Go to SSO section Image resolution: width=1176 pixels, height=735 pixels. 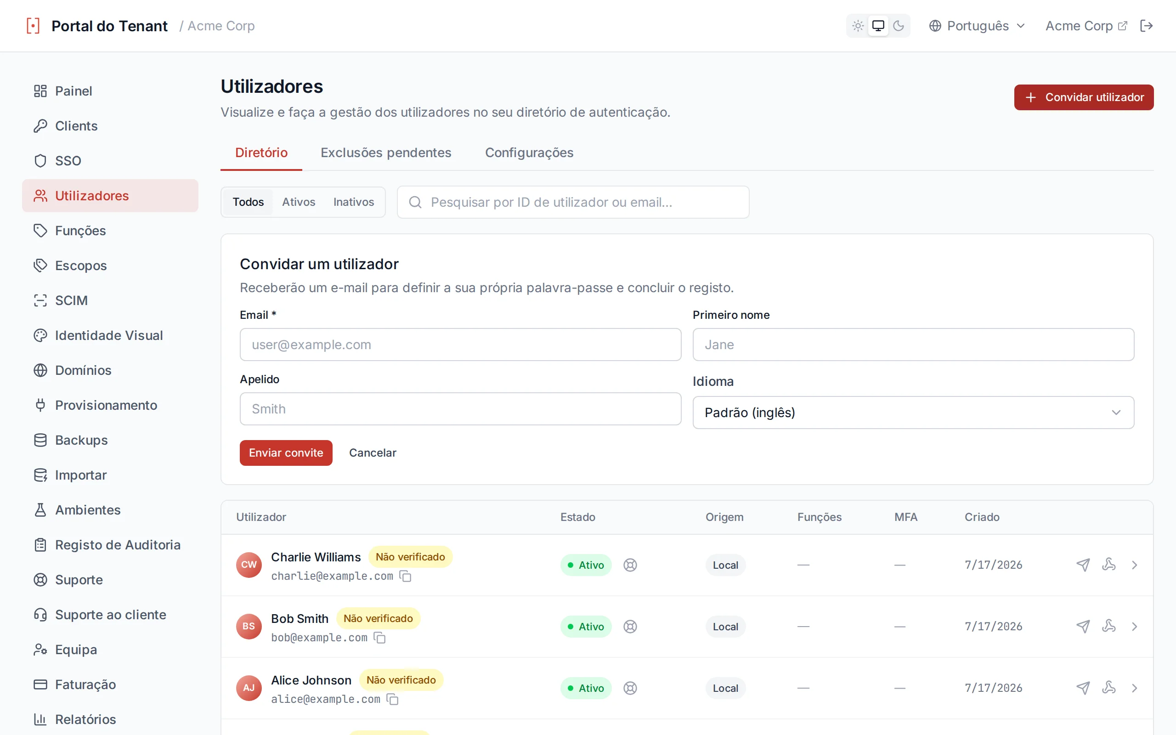pyautogui.click(x=110, y=161)
